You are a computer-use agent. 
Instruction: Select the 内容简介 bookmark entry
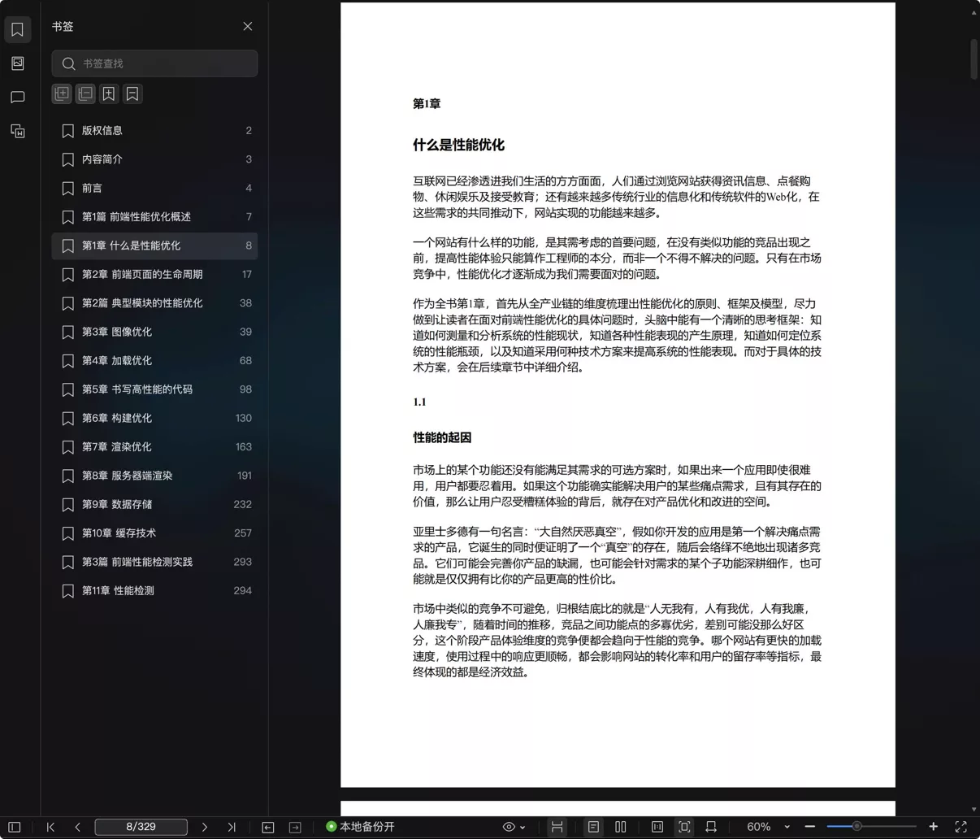click(x=103, y=159)
